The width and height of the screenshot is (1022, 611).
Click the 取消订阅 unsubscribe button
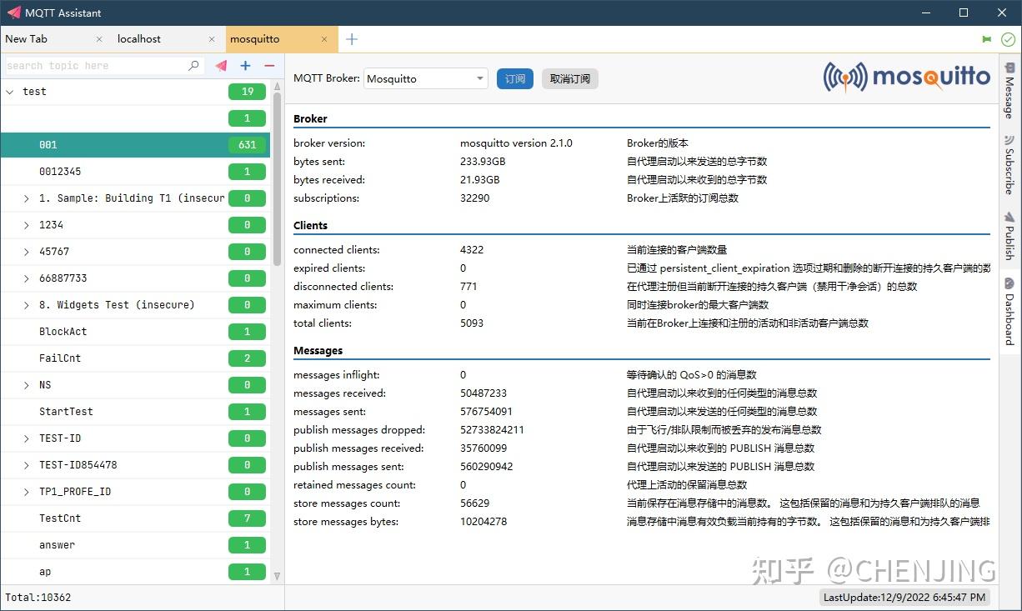(569, 78)
